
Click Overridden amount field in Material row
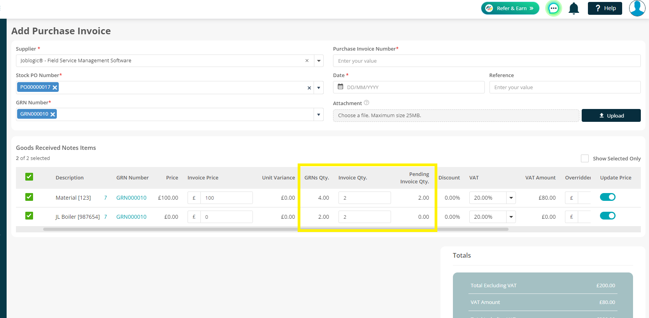(584, 198)
